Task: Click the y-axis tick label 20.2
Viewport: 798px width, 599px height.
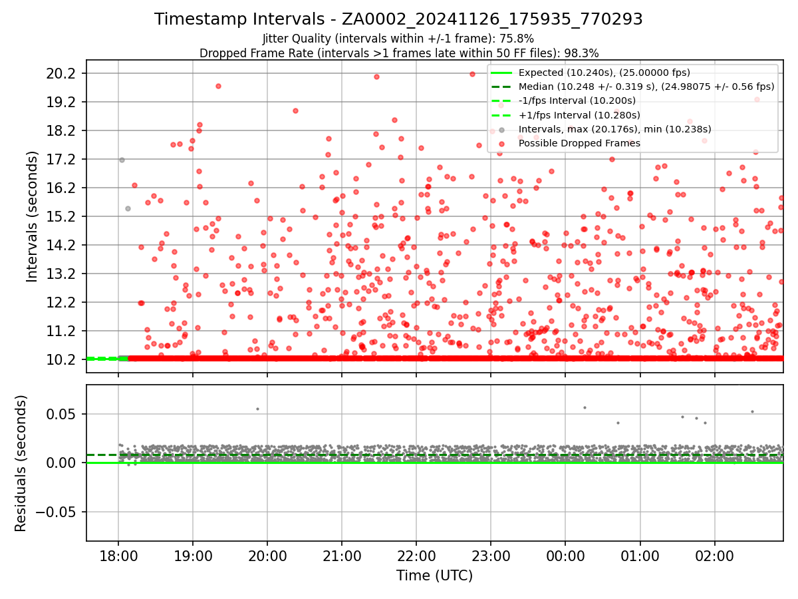Action: 61,73
